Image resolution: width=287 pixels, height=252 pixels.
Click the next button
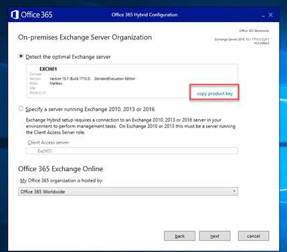pyautogui.click(x=215, y=236)
